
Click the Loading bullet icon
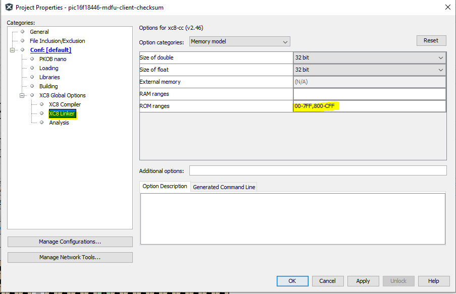(32, 68)
